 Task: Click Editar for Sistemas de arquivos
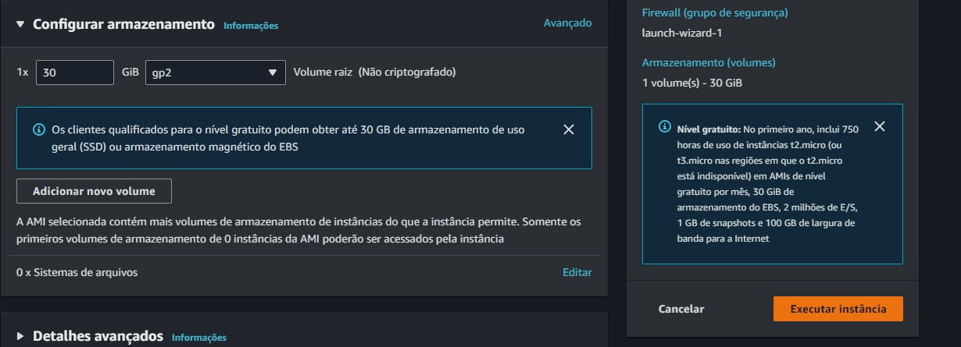[577, 273]
